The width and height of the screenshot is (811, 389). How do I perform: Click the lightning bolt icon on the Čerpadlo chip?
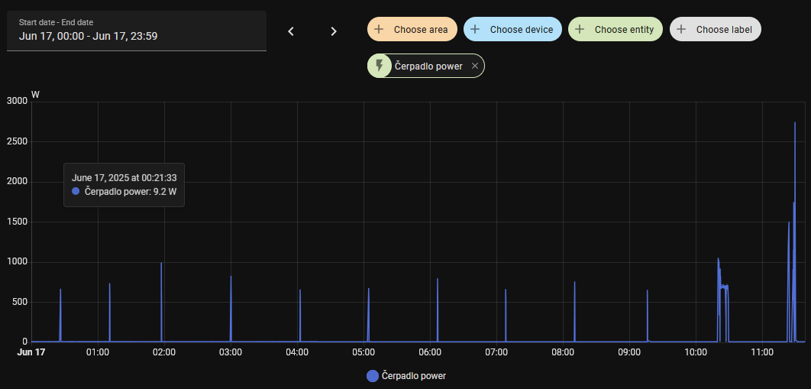pos(380,66)
